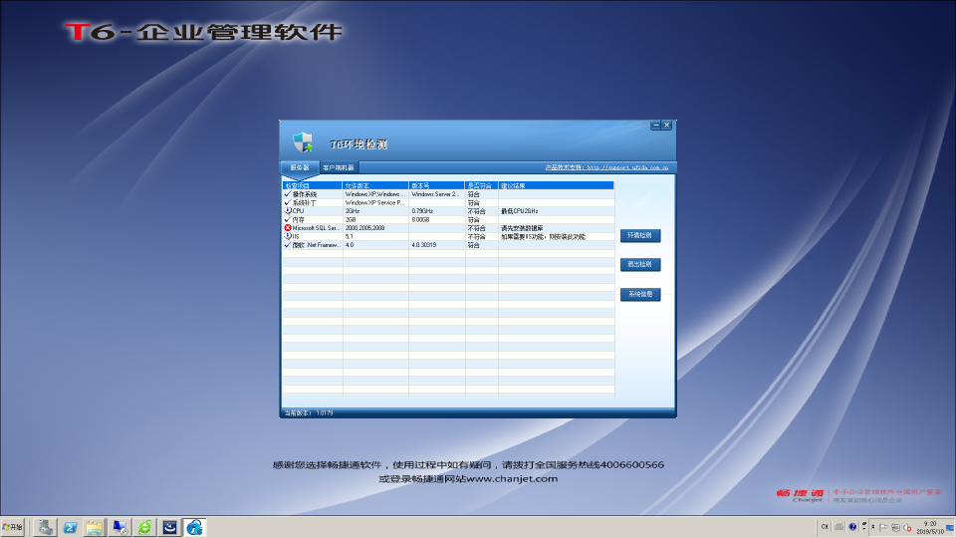Screen dimensions: 956x538
Task: Click the 4.0.30319 version value
Action: (x=424, y=245)
